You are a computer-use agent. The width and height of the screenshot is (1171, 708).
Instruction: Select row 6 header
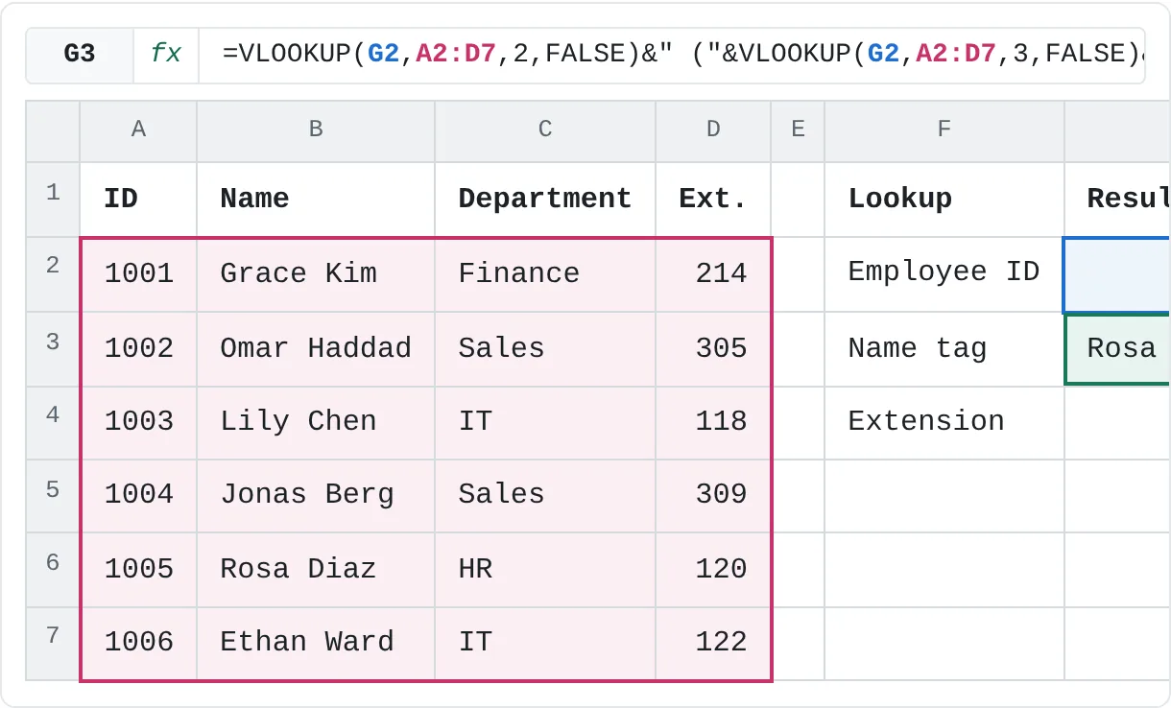[x=53, y=570]
